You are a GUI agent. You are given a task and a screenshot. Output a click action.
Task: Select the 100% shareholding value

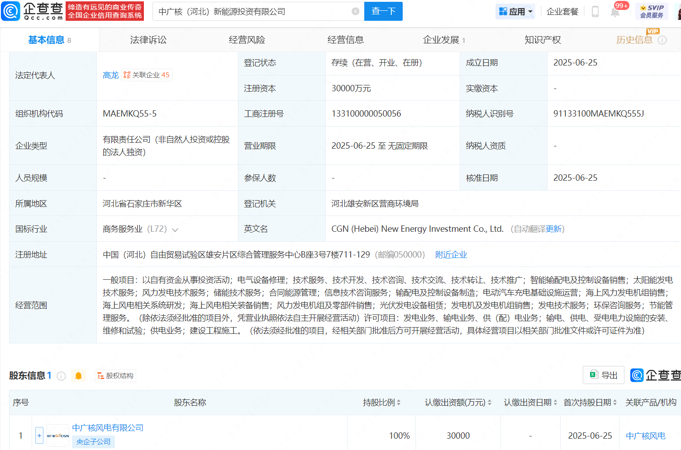click(400, 436)
